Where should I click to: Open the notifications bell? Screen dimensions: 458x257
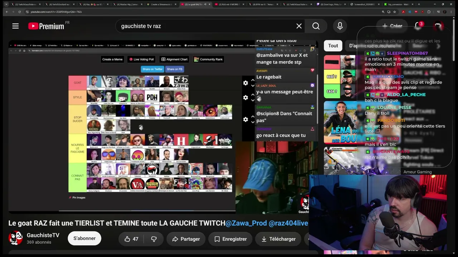point(418,26)
